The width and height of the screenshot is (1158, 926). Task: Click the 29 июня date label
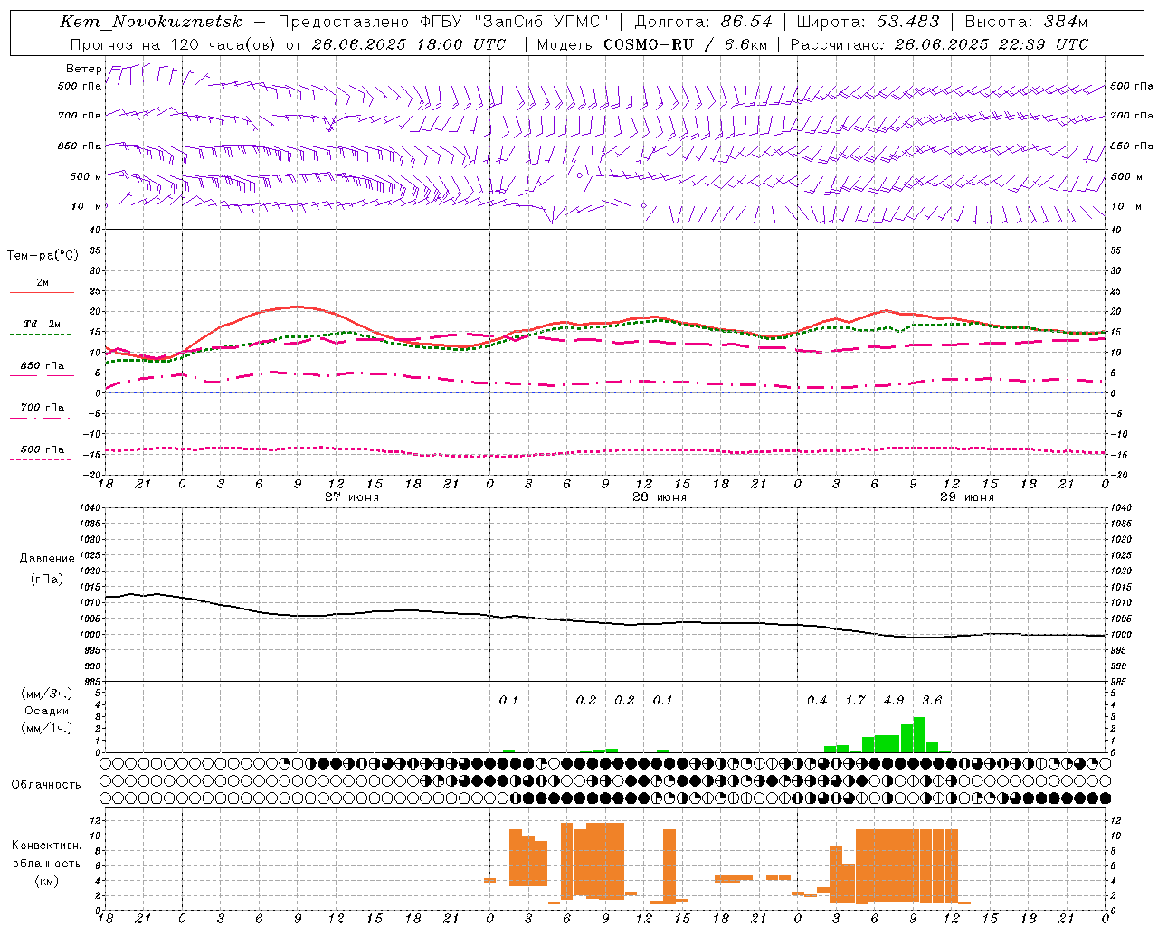(x=967, y=497)
